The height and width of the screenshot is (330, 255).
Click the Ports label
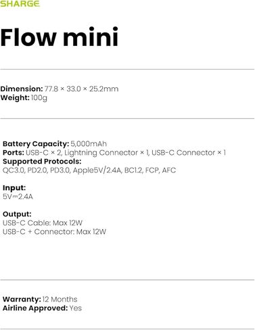coord(14,153)
